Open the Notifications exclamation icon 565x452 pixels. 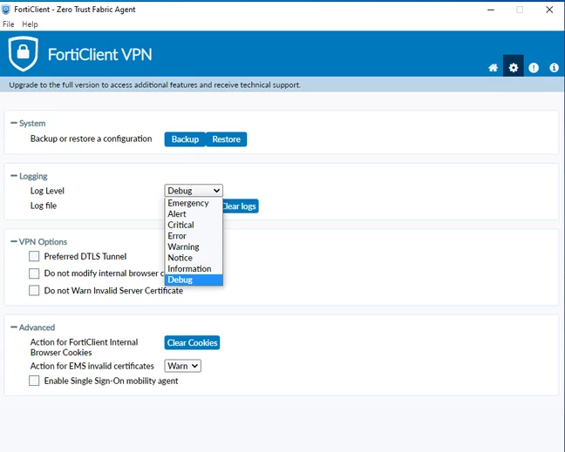pyautogui.click(x=534, y=67)
